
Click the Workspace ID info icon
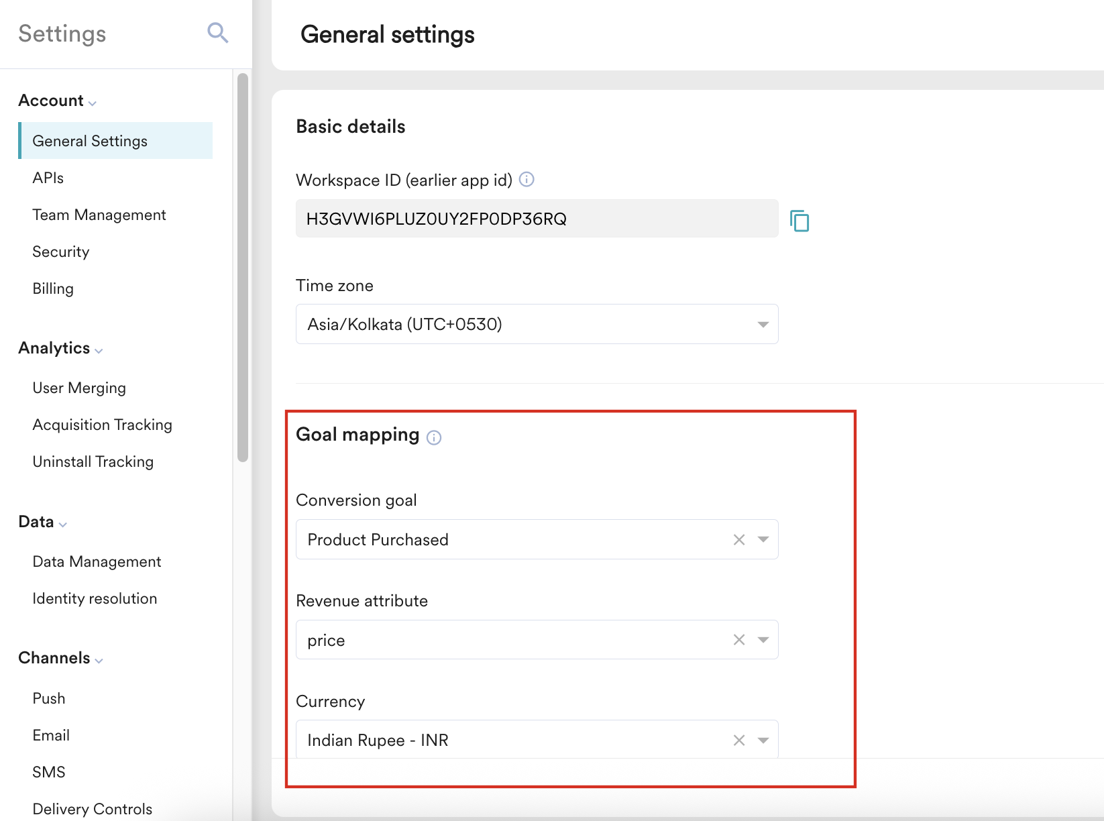527,179
